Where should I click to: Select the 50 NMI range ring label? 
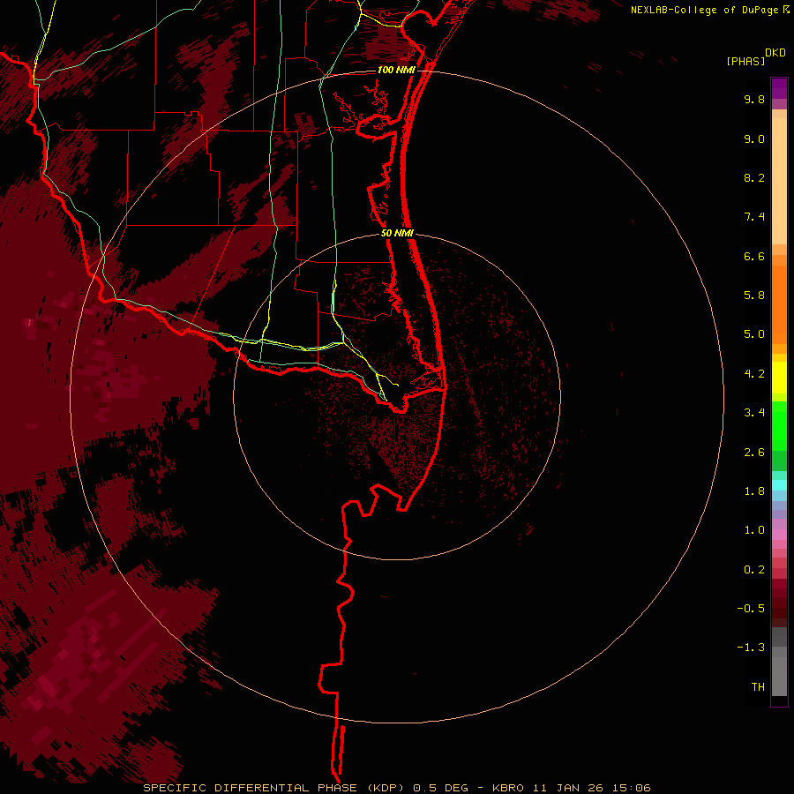pos(397,234)
